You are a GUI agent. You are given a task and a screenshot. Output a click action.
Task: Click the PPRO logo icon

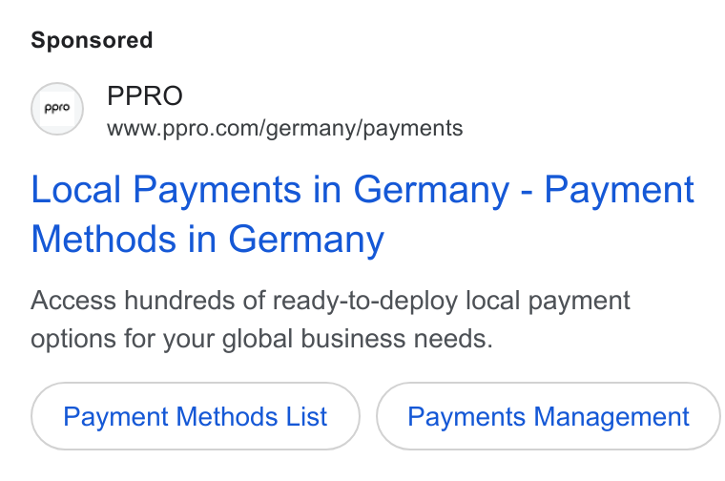[x=57, y=109]
